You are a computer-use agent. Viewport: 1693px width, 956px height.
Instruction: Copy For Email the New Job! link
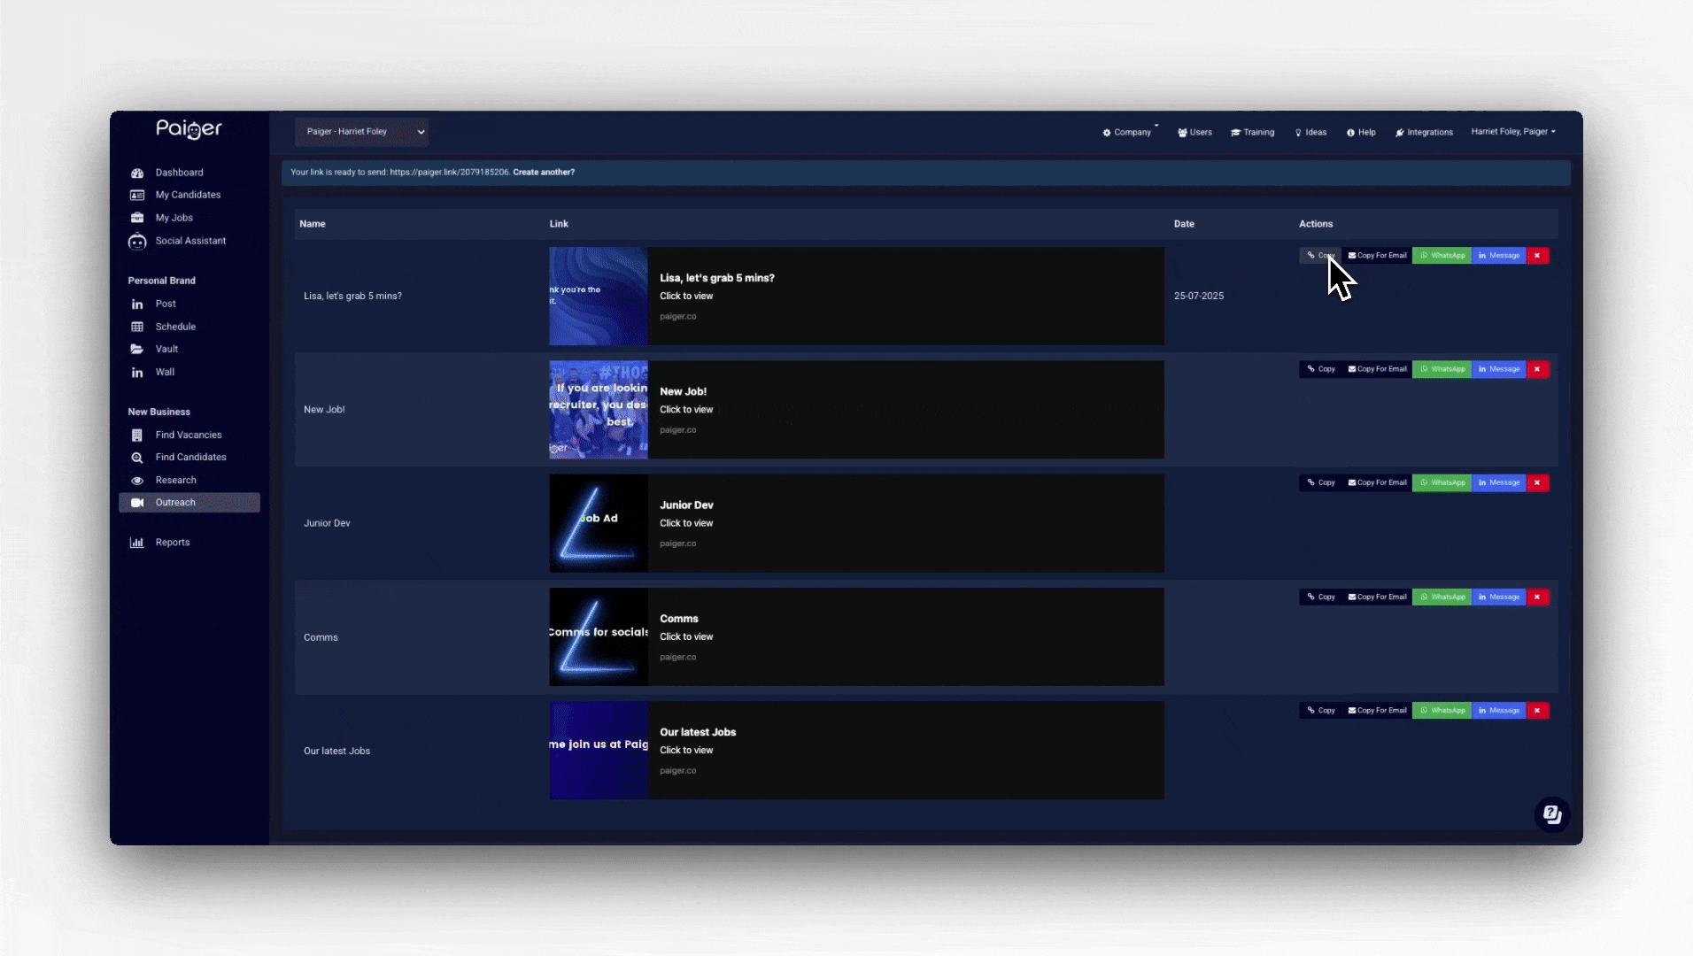tap(1377, 369)
